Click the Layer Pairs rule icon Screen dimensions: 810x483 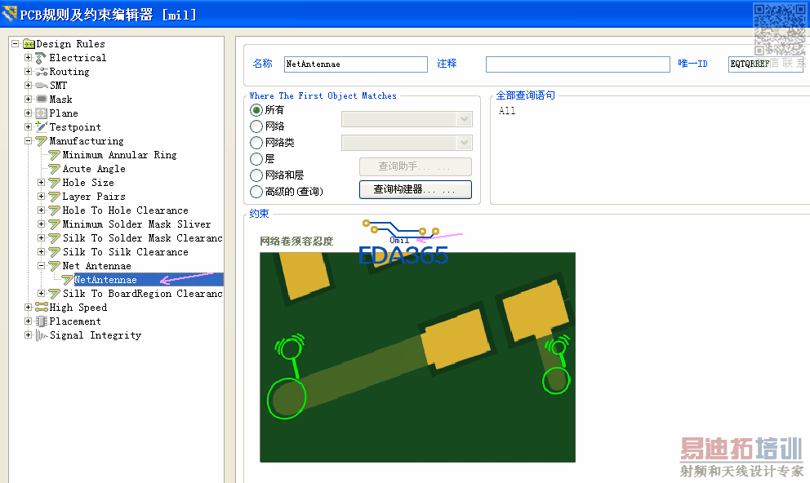54,197
